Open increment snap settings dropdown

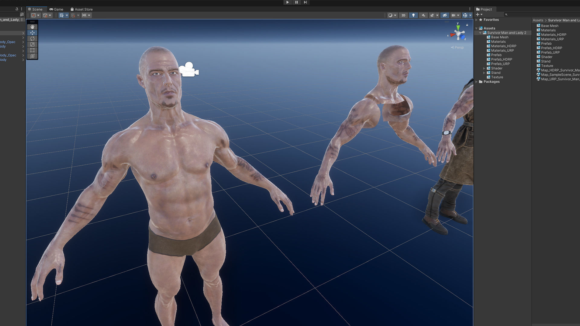point(89,15)
